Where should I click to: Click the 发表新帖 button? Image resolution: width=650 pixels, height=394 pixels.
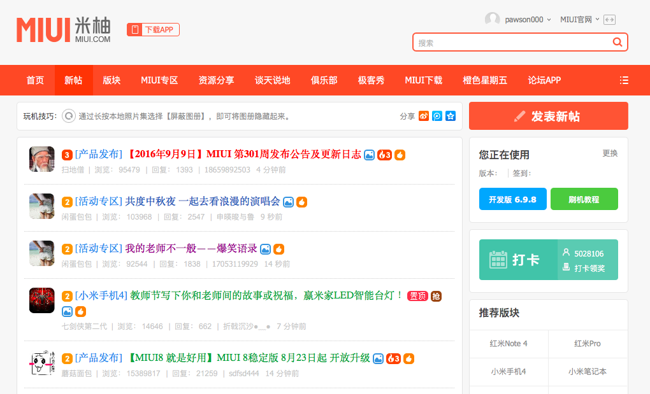(548, 116)
